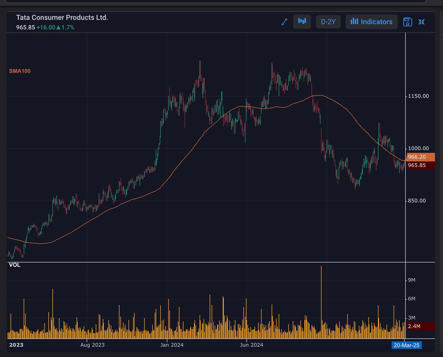Click the 1150.00 price axis label

pos(418,96)
